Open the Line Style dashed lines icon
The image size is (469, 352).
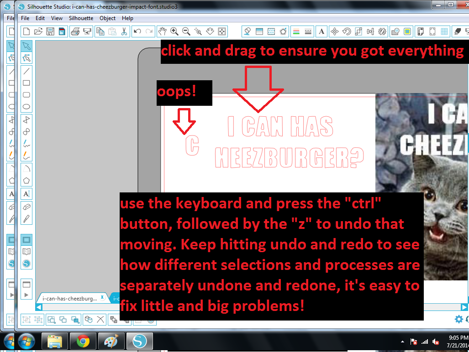pyautogui.click(x=308, y=31)
